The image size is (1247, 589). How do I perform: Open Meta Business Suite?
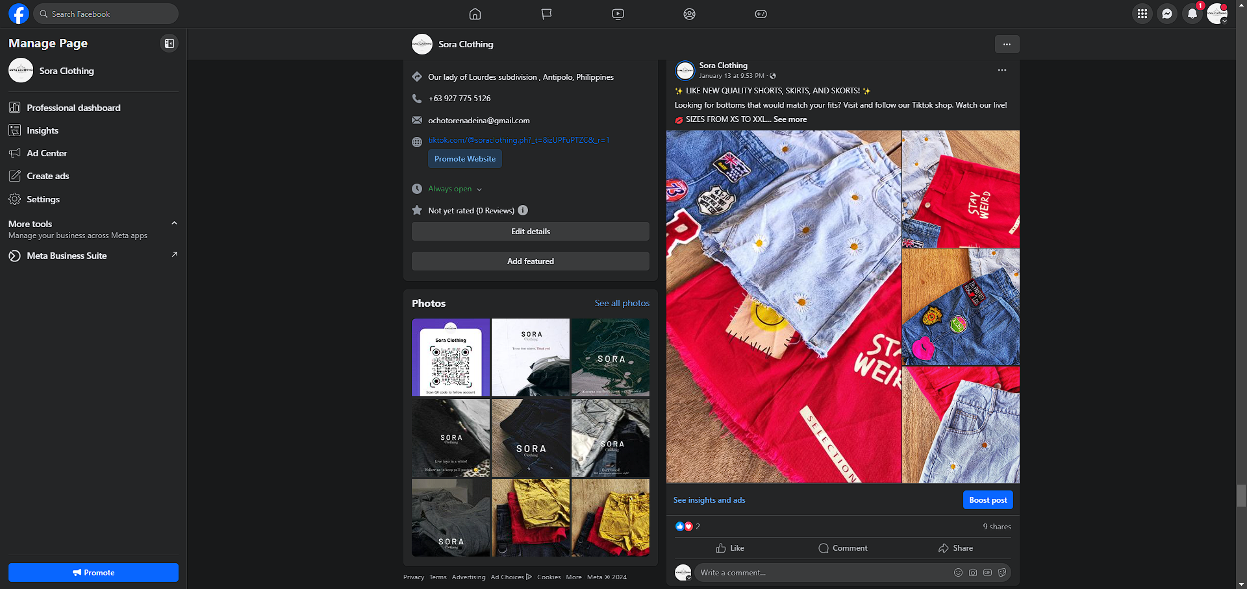[x=94, y=256]
